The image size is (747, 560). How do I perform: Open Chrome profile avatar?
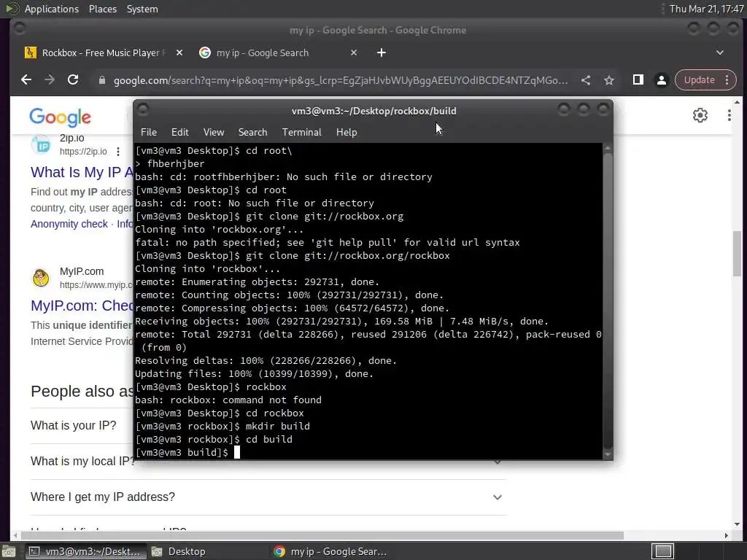pos(661,80)
